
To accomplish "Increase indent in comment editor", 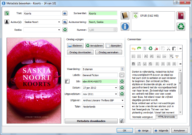I will tap(158, 56).
